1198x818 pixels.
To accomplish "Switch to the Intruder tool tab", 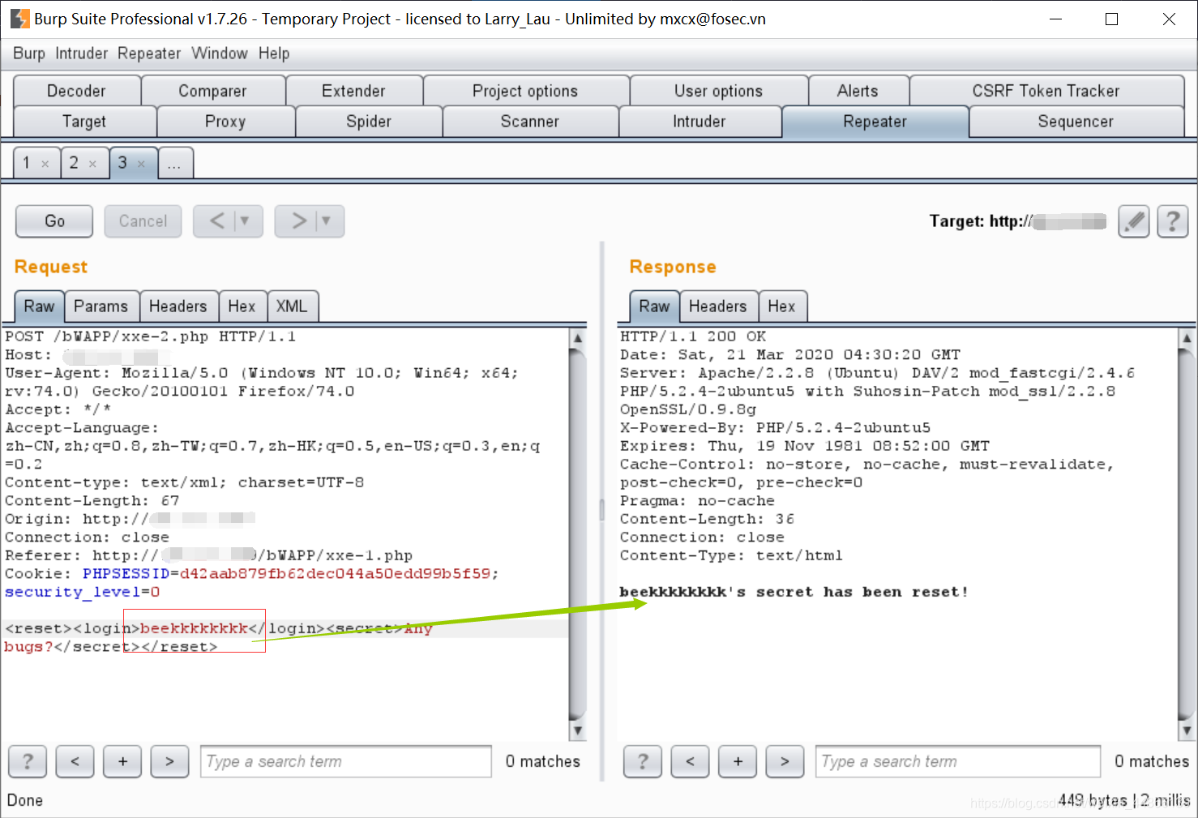I will [x=700, y=122].
